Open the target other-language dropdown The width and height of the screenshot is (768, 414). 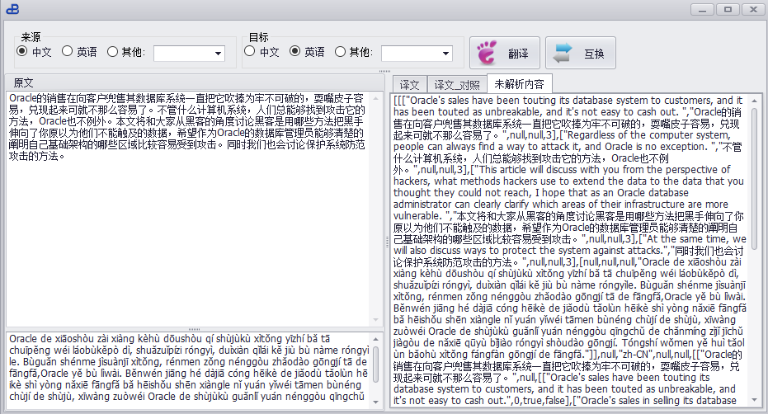[x=445, y=54]
